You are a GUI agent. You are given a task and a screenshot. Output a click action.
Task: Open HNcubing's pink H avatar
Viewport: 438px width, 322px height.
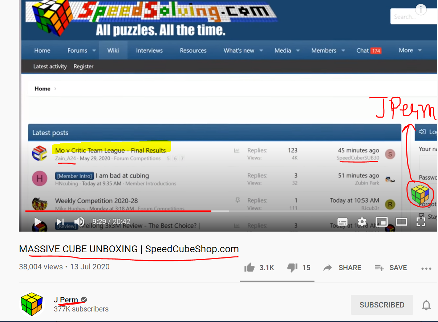pyautogui.click(x=40, y=179)
